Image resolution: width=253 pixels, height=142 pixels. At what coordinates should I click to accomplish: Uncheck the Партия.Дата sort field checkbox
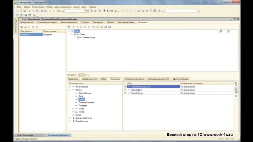125,90
